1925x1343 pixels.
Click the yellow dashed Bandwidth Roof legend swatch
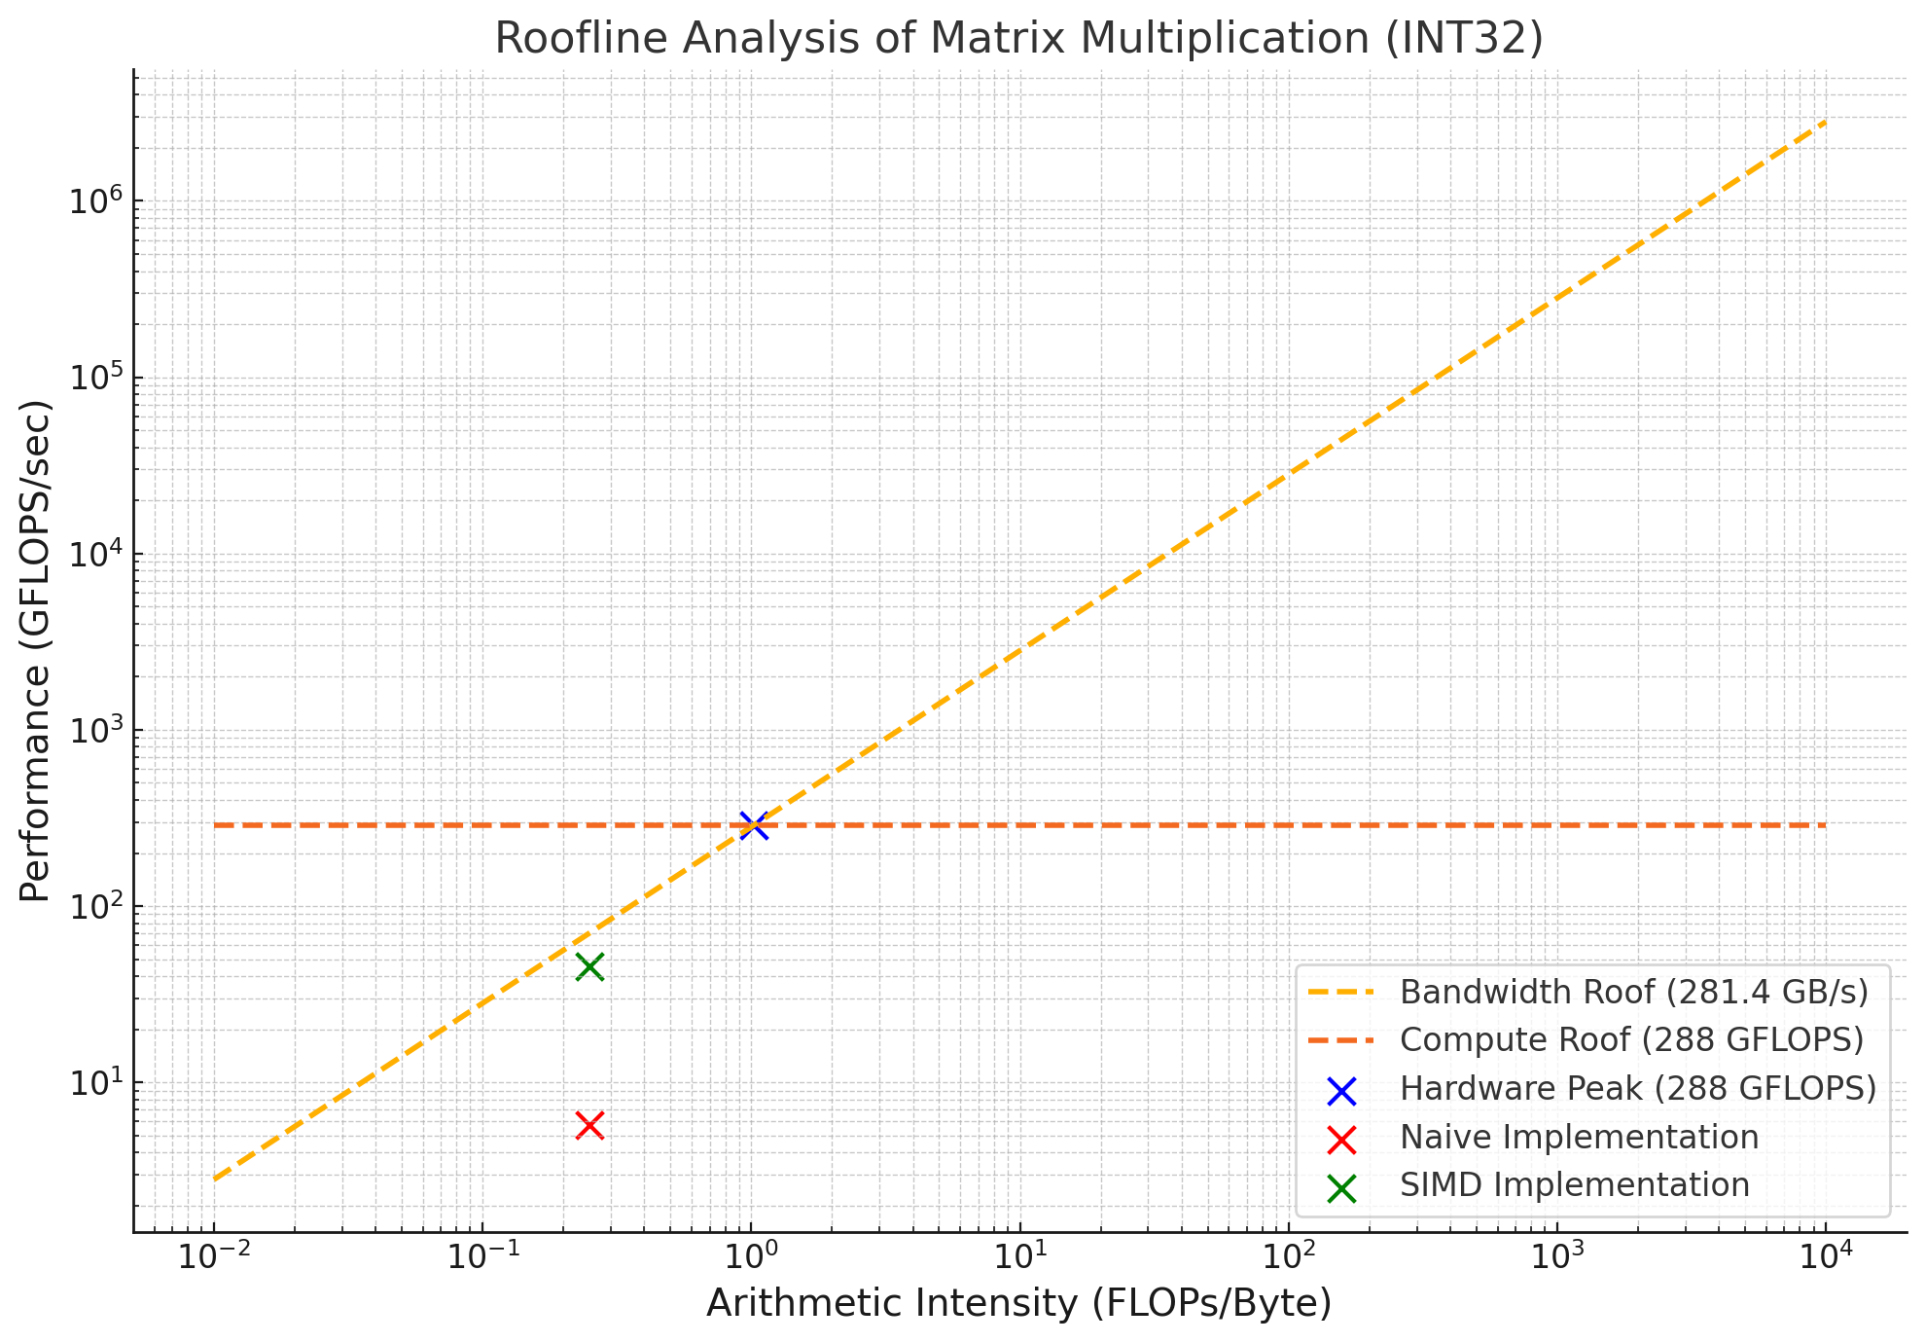[1341, 993]
